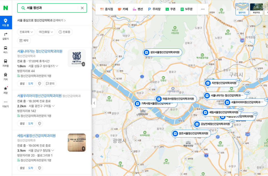Click 서울나아가는 정신건강의학과 map marker
268x176 pixels.
(x=225, y=95)
